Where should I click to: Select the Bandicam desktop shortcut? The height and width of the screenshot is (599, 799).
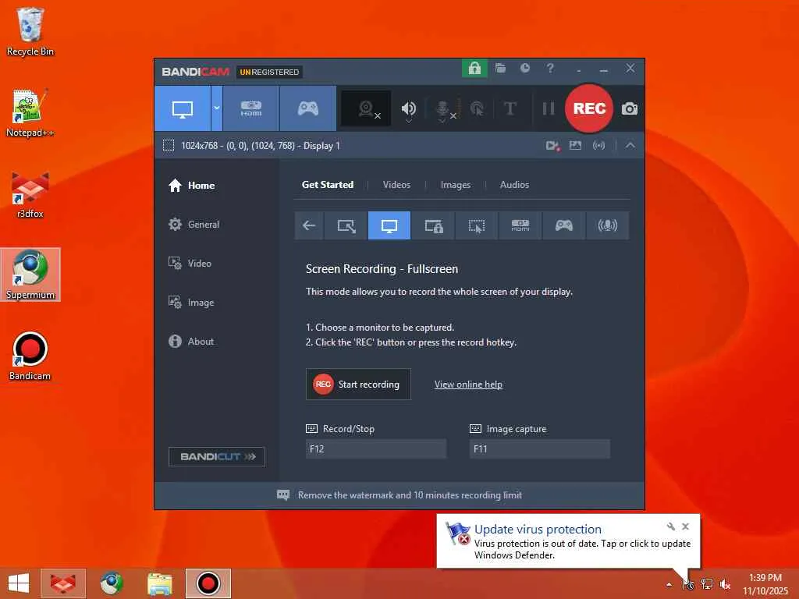point(30,356)
